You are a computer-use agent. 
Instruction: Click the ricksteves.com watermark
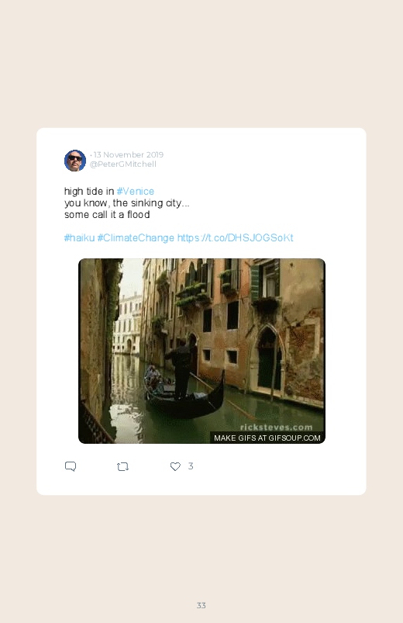[276, 427]
